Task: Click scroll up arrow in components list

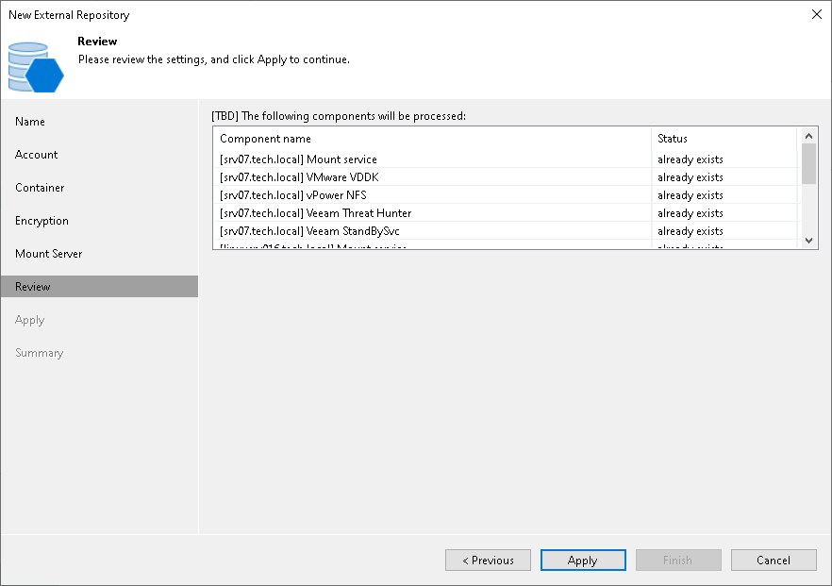Action: click(x=808, y=136)
